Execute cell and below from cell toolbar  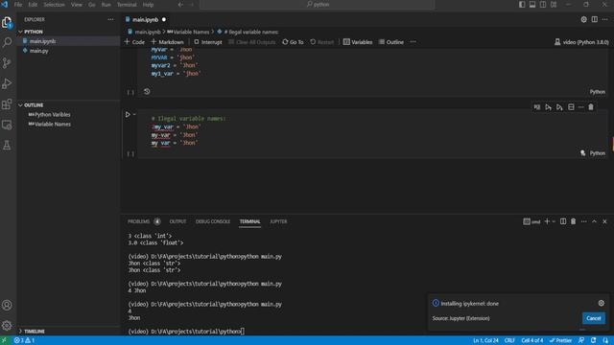pyautogui.click(x=559, y=107)
